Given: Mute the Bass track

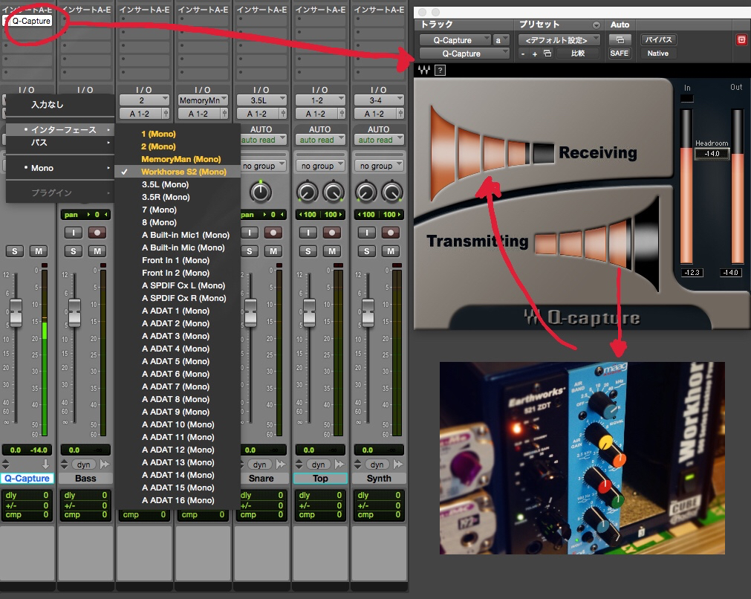Looking at the screenshot, I should click(97, 251).
